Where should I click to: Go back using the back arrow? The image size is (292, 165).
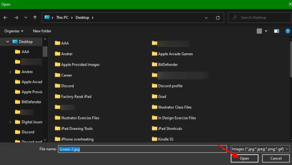coord(5,17)
